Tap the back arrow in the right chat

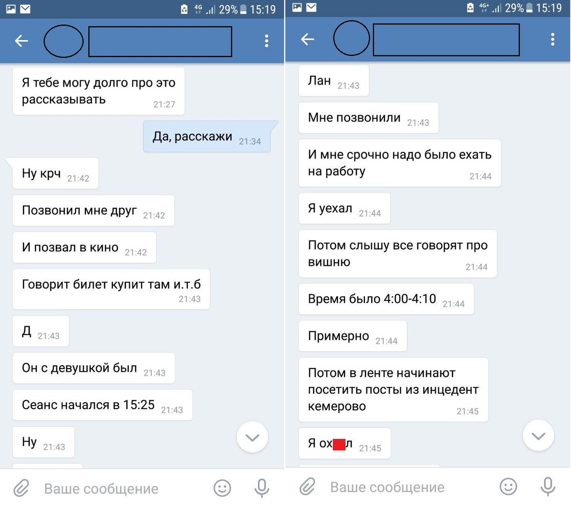(307, 39)
